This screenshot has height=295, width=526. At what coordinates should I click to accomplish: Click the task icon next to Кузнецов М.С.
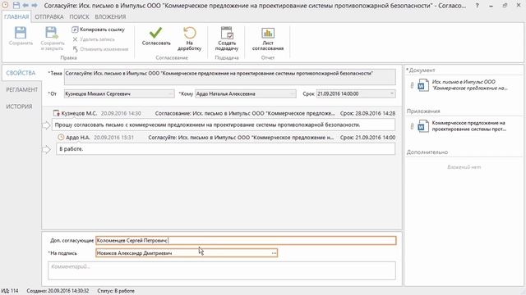[57, 113]
